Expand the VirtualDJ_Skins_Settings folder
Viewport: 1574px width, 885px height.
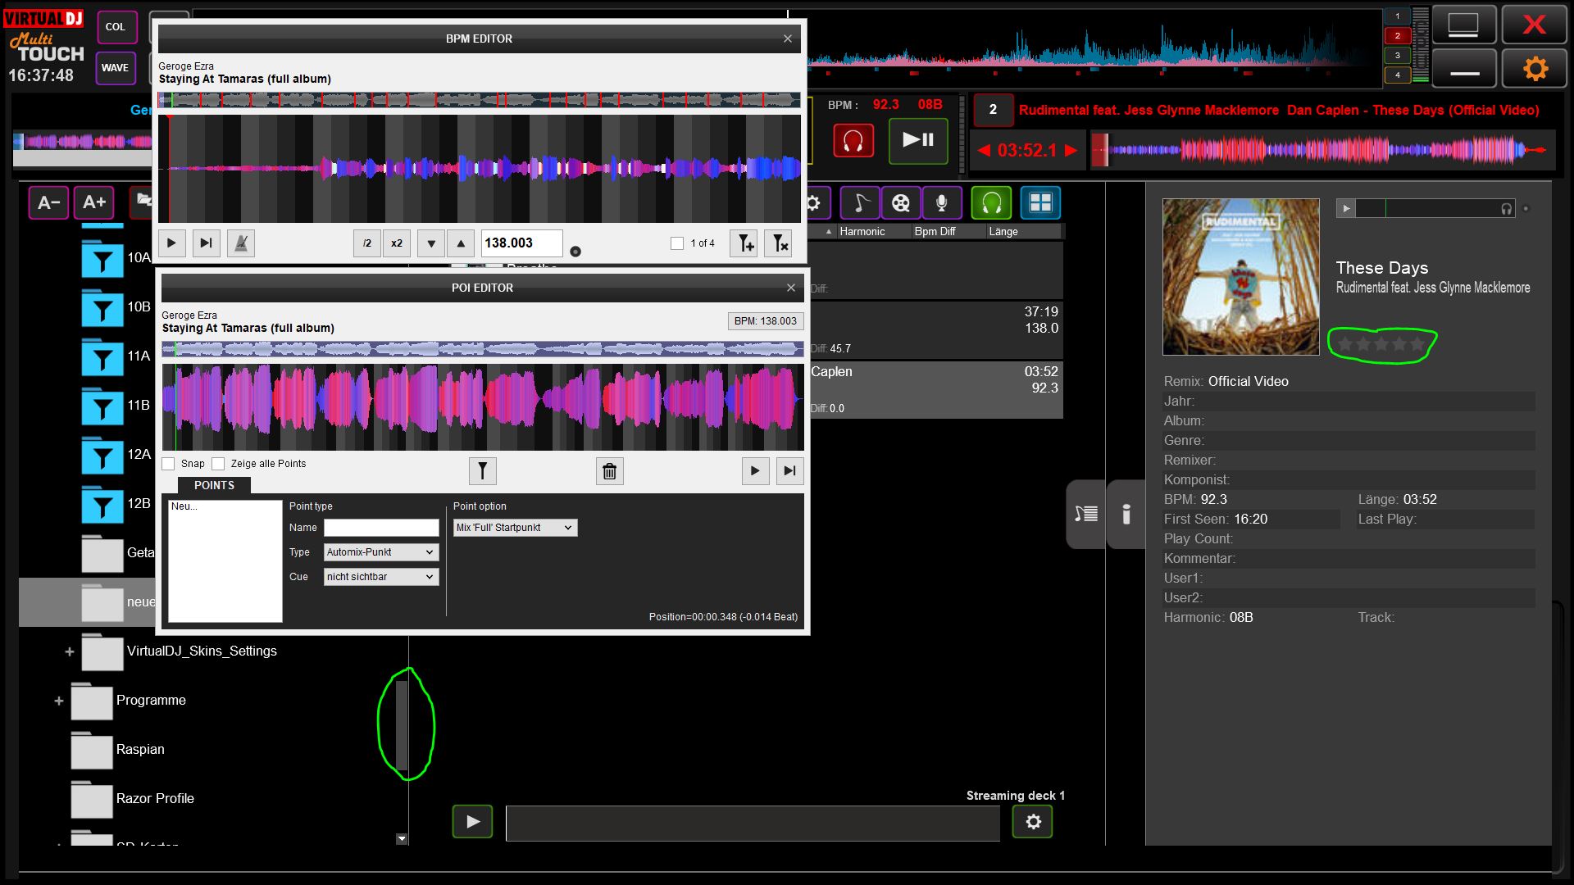(70, 652)
